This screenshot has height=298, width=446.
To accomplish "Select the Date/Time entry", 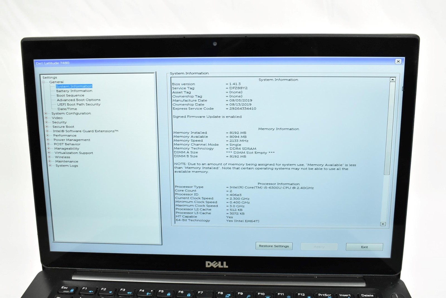I will (67, 109).
